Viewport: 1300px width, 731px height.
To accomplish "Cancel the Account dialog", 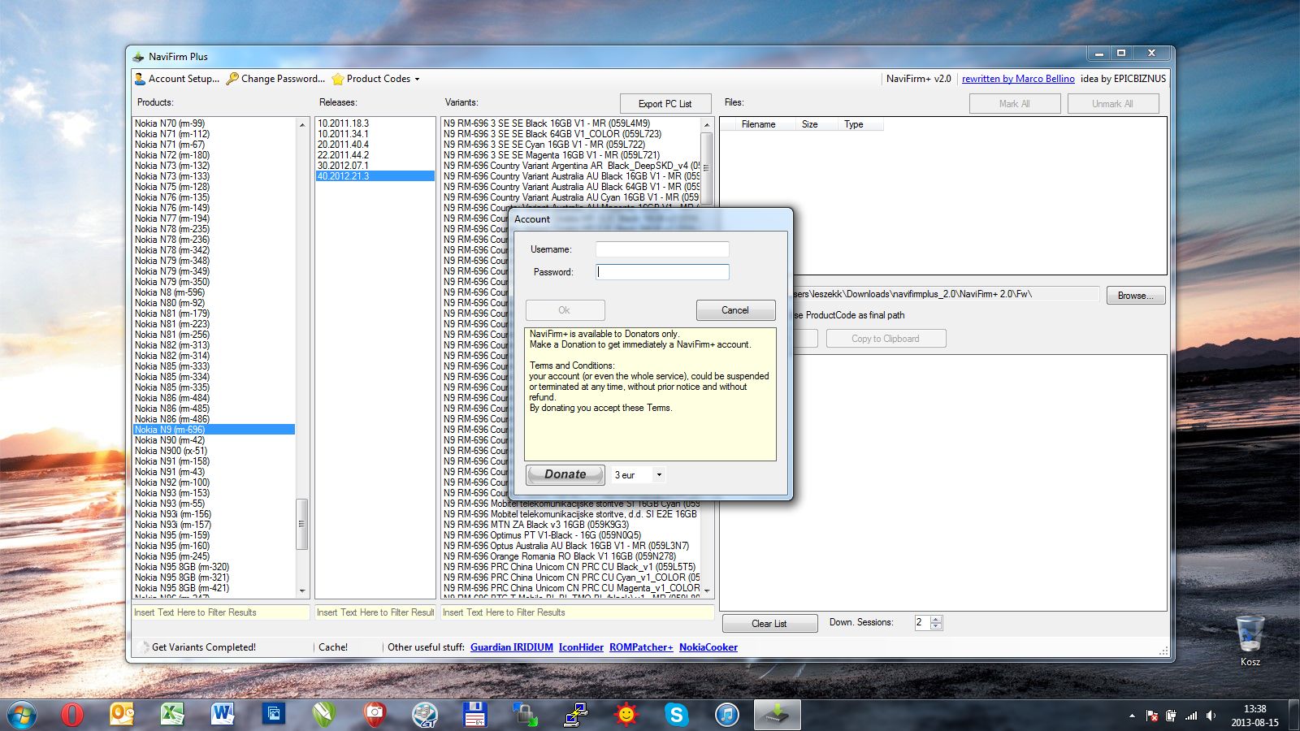I will (x=735, y=310).
